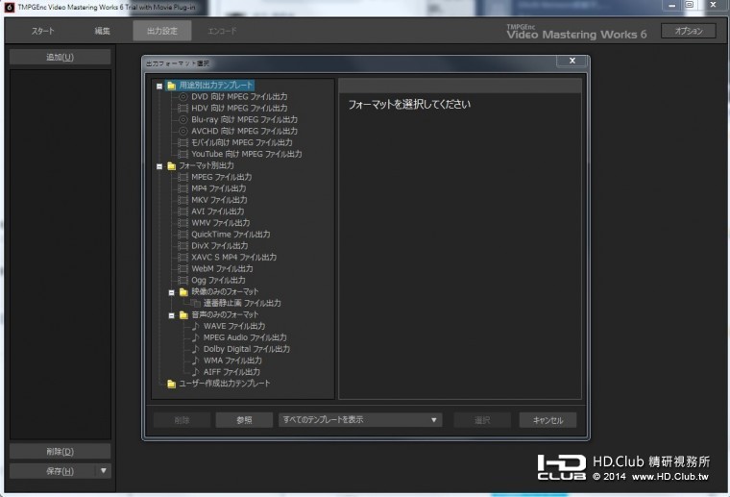The height and width of the screenshot is (497, 730).
Task: Click the music note icon beside WAVE ファイル出力
Action: click(196, 326)
